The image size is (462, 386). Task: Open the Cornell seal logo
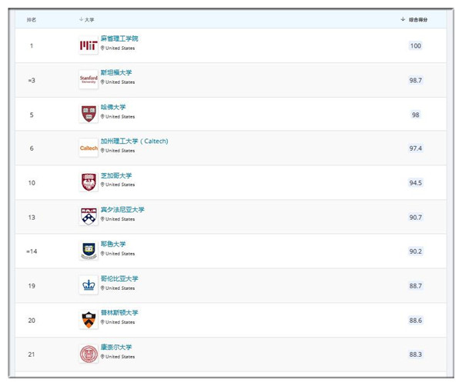89,354
